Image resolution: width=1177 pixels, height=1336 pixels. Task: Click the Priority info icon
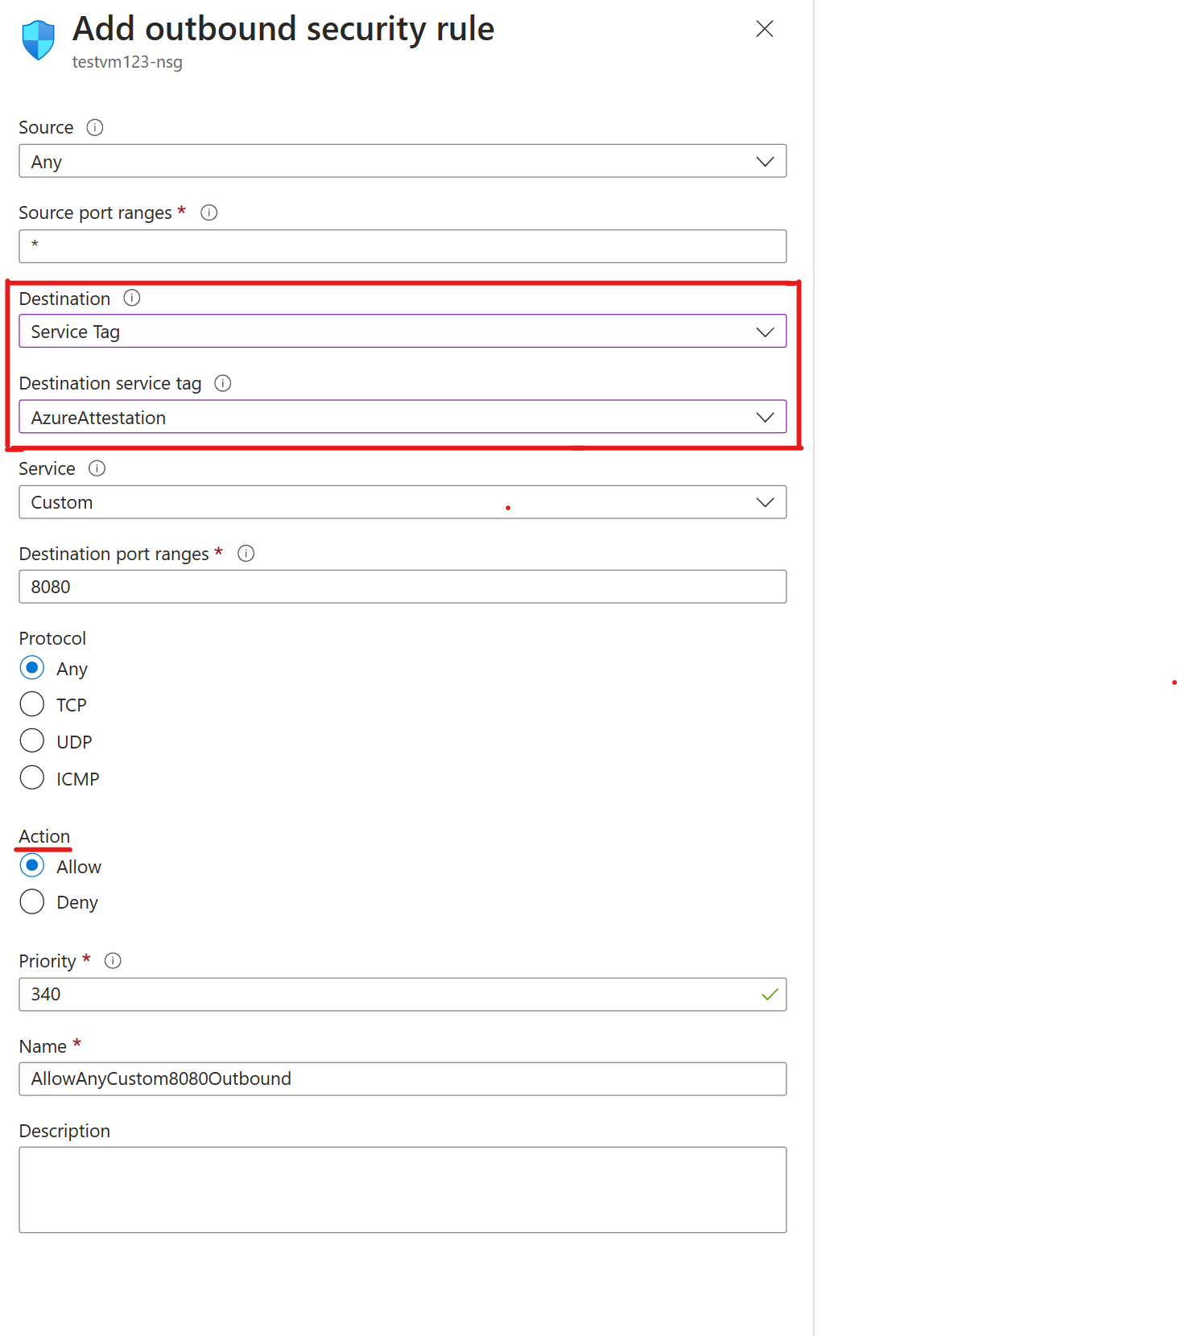pyautogui.click(x=114, y=961)
